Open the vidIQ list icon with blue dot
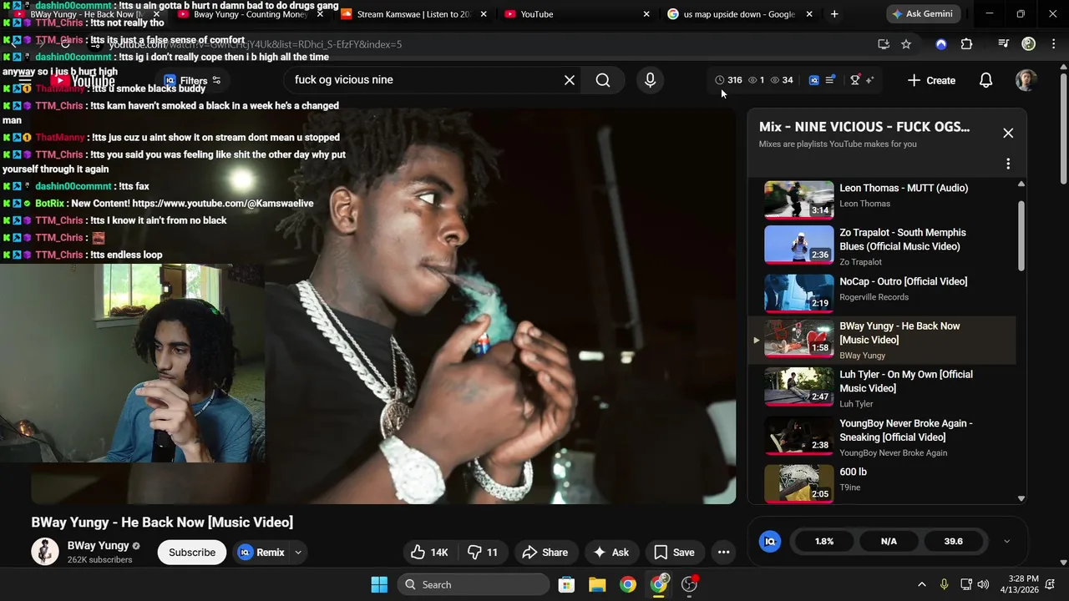Screen dimensions: 1069x601 click(830, 80)
